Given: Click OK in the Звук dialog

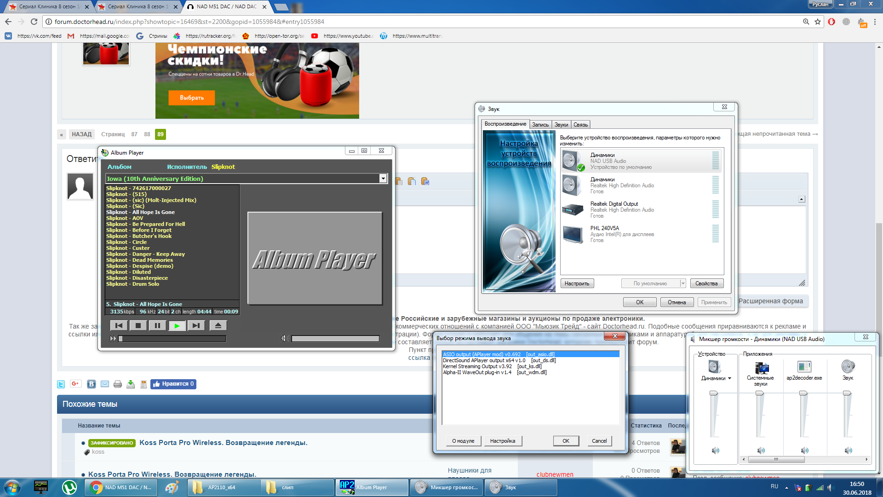Looking at the screenshot, I should point(640,302).
